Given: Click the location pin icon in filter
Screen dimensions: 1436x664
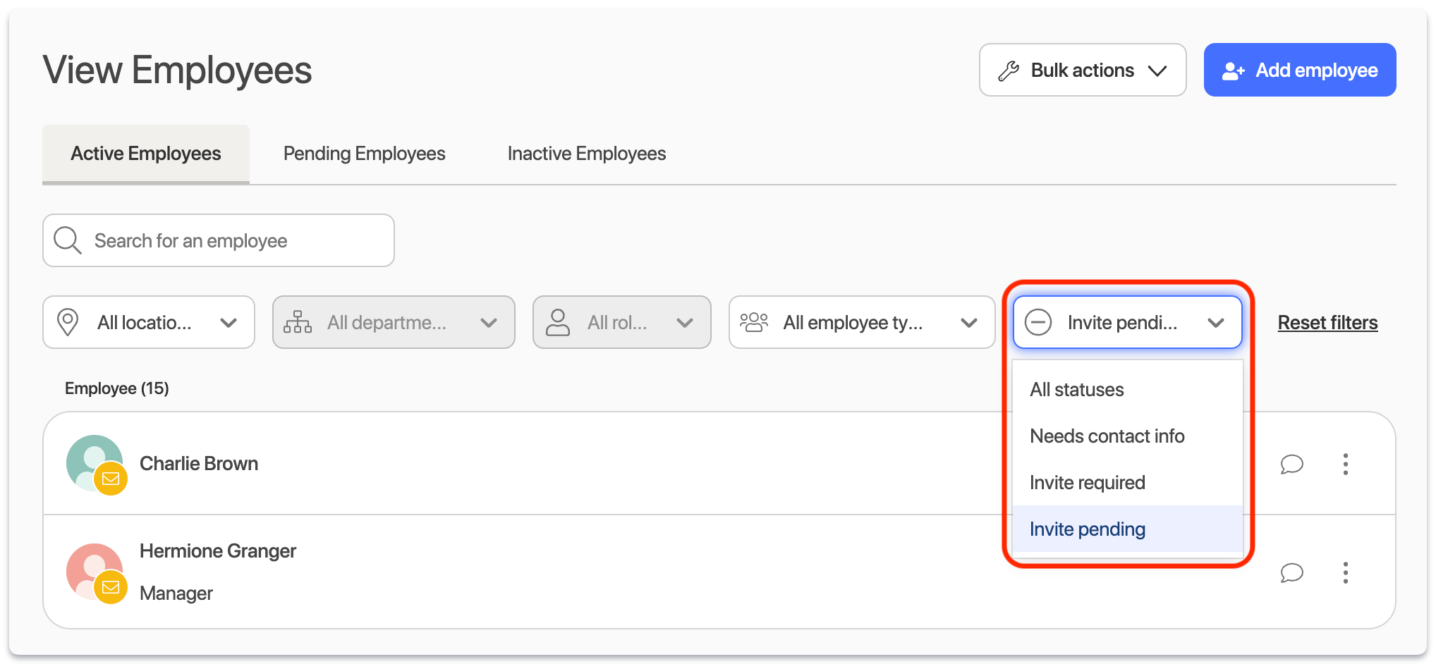Looking at the screenshot, I should coord(68,322).
